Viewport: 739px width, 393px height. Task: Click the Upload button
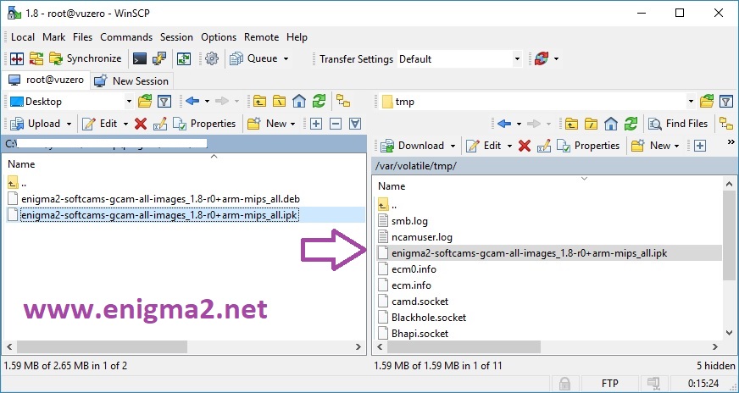[36, 124]
